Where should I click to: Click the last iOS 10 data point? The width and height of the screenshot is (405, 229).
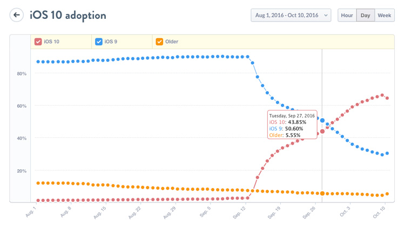pyautogui.click(x=387, y=98)
